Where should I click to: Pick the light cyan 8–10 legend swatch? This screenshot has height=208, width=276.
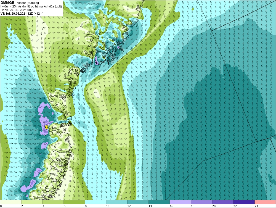click(95, 202)
